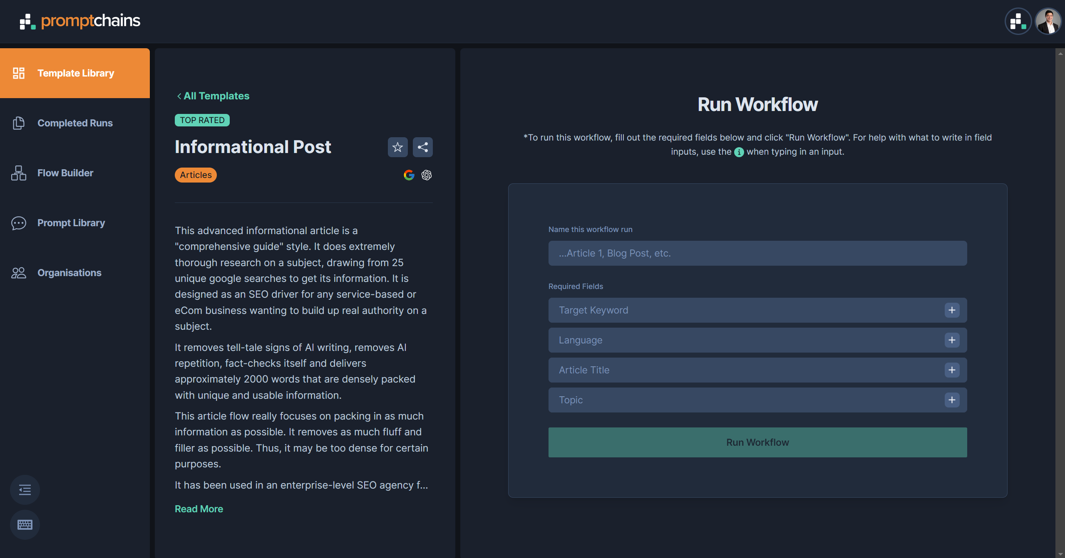Expand the Target Keyword plus button
This screenshot has height=558, width=1065.
pyautogui.click(x=951, y=310)
